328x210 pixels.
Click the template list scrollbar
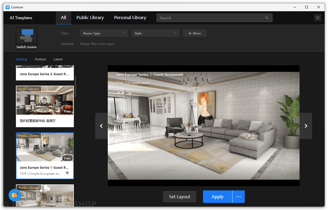click(75, 86)
